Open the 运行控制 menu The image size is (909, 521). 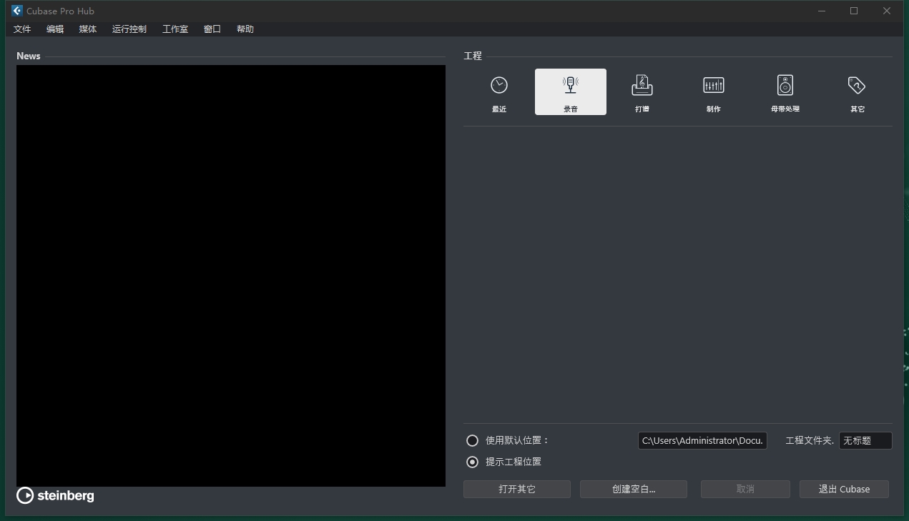pyautogui.click(x=129, y=29)
